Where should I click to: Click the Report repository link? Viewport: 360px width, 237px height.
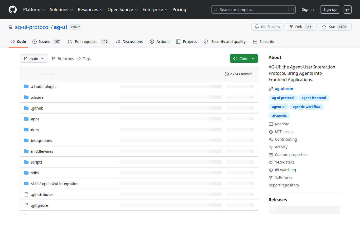[284, 185]
